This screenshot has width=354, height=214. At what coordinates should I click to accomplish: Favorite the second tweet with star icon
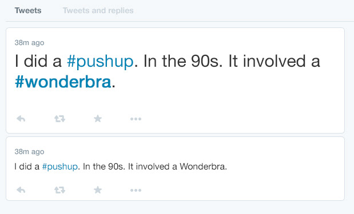coord(98,190)
